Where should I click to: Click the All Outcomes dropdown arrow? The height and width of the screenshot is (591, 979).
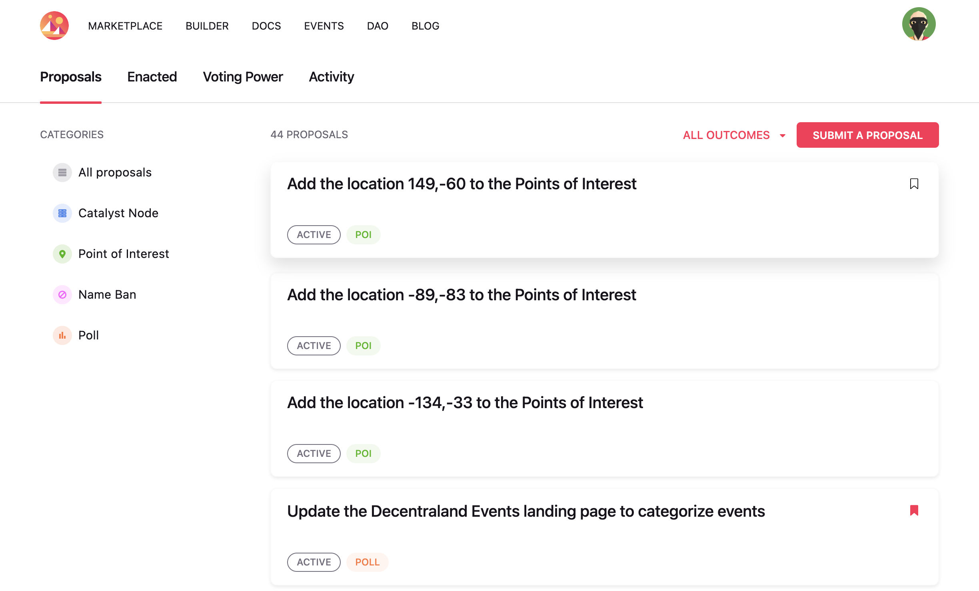tap(783, 136)
